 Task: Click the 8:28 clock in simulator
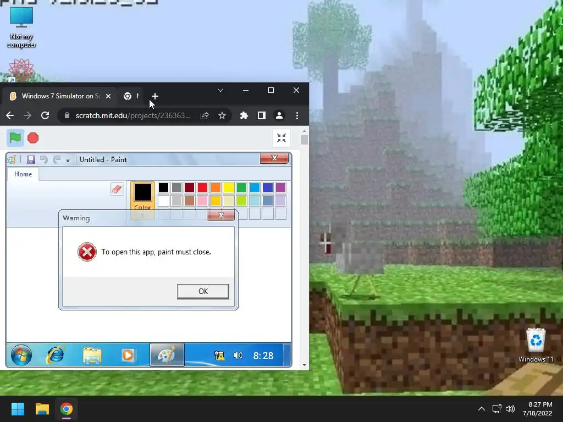pyautogui.click(x=263, y=356)
